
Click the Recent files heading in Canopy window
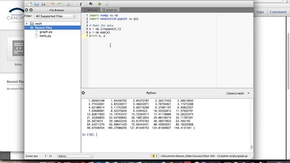15,81
